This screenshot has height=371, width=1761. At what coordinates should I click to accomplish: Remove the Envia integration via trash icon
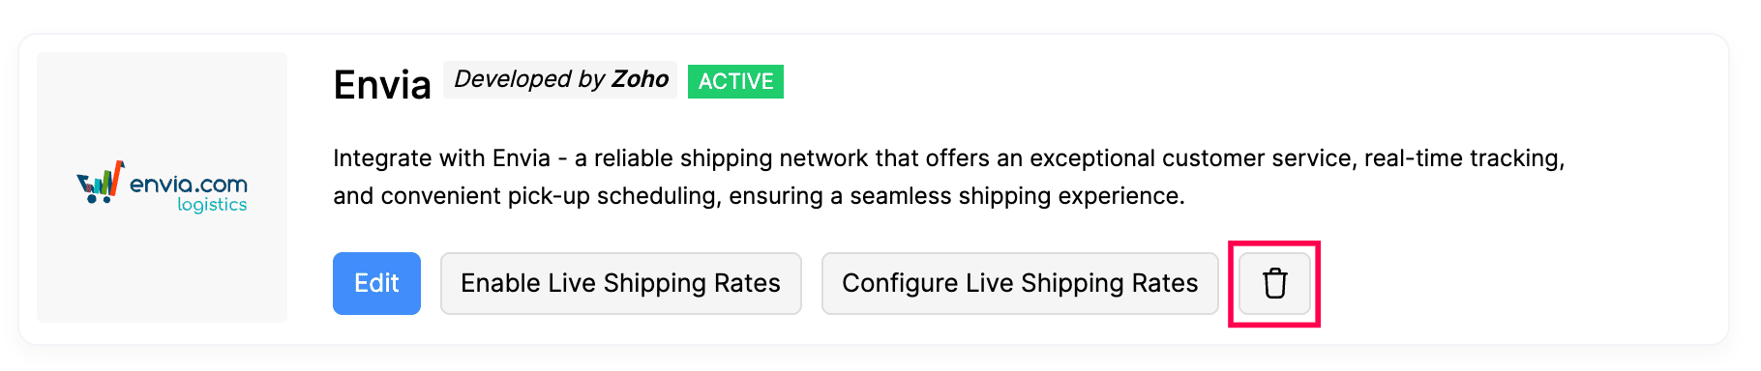pyautogui.click(x=1274, y=284)
